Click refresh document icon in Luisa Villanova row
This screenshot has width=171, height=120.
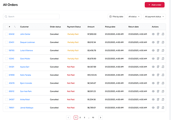(x=163, y=50)
